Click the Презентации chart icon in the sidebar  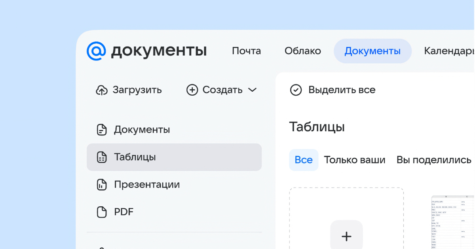(x=102, y=185)
